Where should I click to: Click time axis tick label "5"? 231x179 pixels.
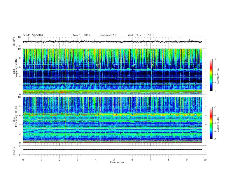(114, 160)
